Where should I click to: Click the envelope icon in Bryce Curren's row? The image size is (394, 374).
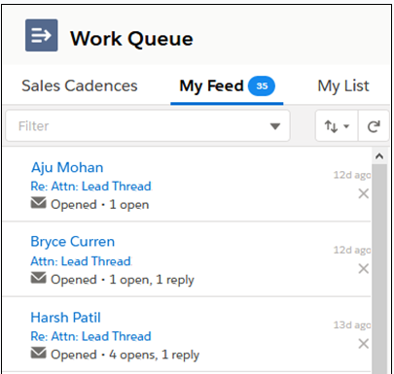38,278
